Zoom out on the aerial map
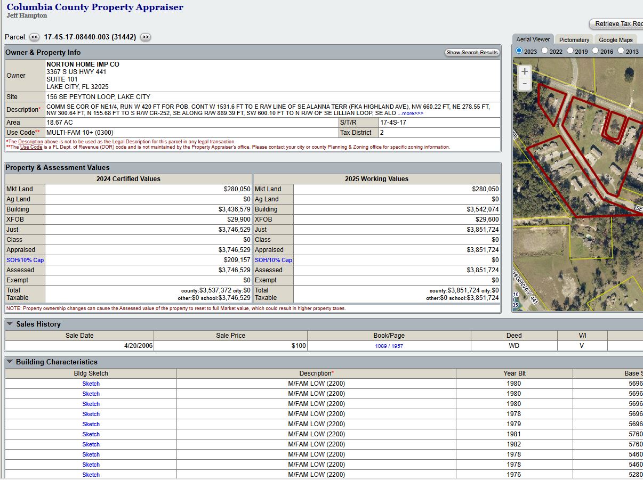Screen dimensions: 643x480 click(525, 84)
